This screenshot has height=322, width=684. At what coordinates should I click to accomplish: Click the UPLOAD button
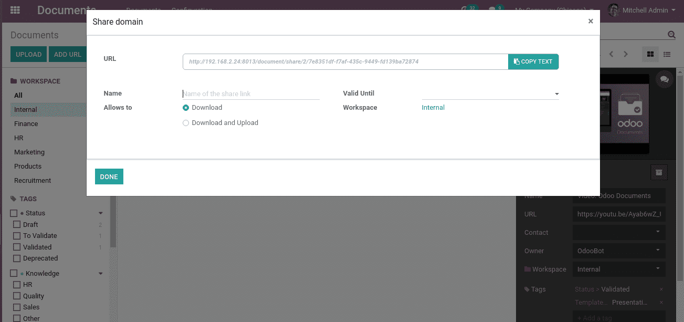(28, 54)
